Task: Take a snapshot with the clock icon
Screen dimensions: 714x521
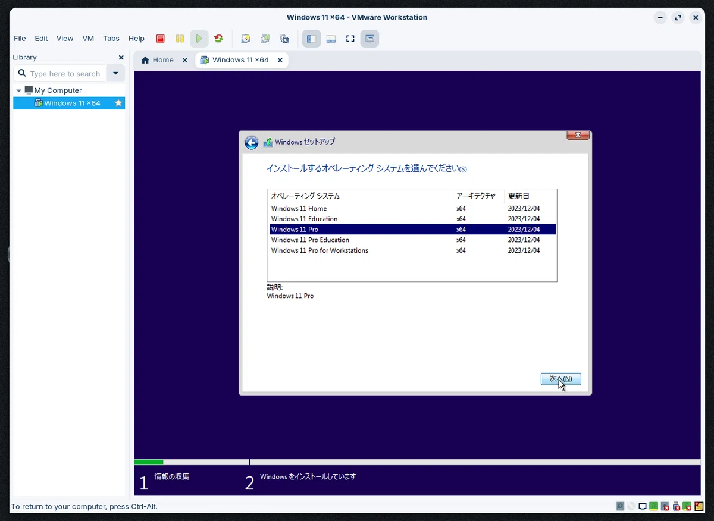Action: pos(246,39)
